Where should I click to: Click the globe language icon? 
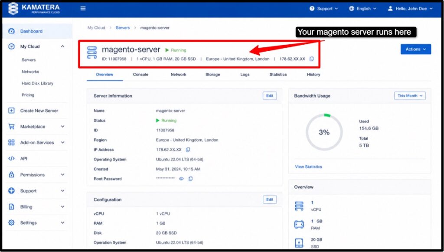[x=351, y=9]
